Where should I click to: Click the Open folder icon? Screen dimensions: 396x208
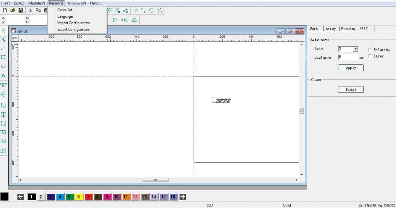pos(13,10)
